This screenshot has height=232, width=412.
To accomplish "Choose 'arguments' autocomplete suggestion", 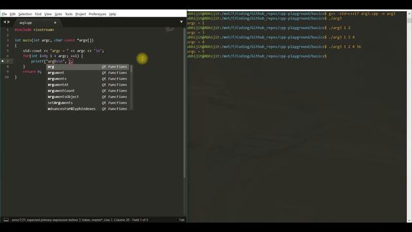I will pos(88,79).
